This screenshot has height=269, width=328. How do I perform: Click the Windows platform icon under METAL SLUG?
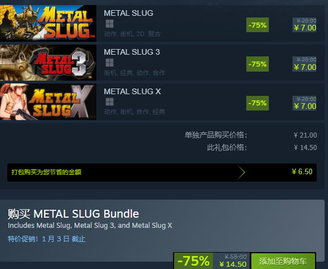(109, 24)
